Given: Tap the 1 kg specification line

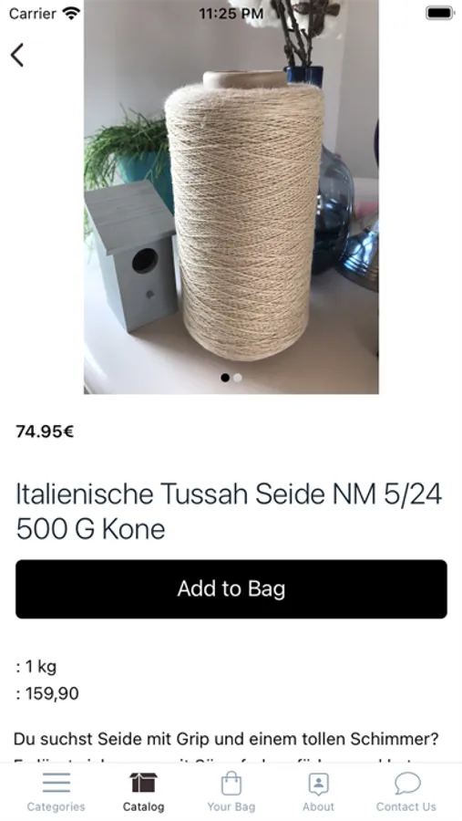Looking at the screenshot, I should pos(36,667).
